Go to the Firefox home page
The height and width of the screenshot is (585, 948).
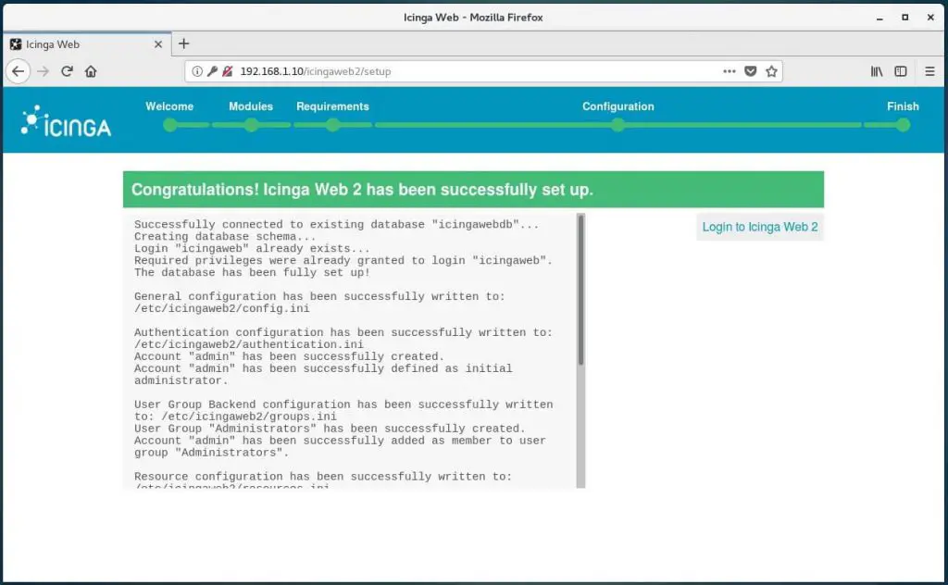[x=91, y=71]
